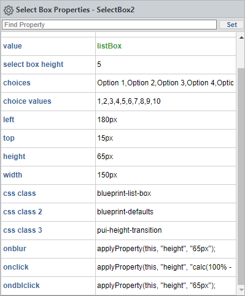Select the onclick property label
Screen dimensions: 245x296
16,267
